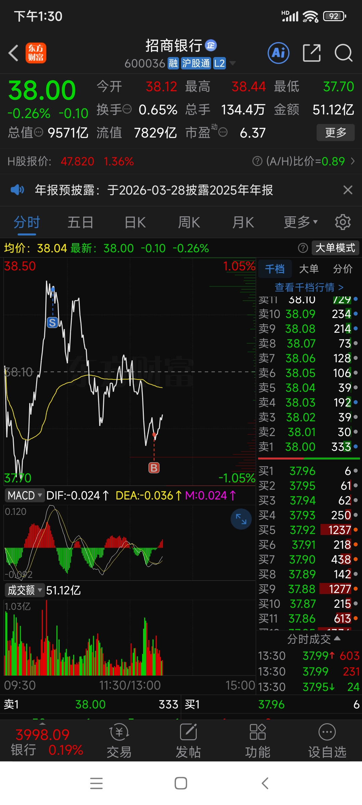Open the Ai assistant icon
This screenshot has width=362, height=805.
tap(278, 53)
